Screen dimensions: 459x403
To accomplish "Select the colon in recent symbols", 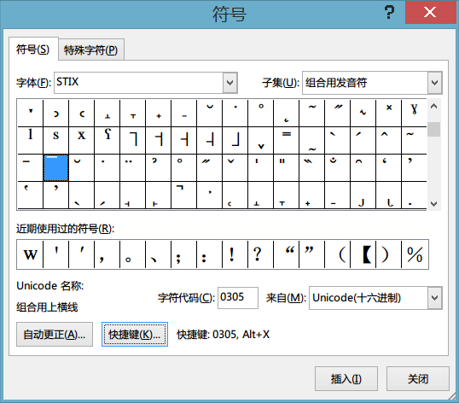I will click(210, 254).
